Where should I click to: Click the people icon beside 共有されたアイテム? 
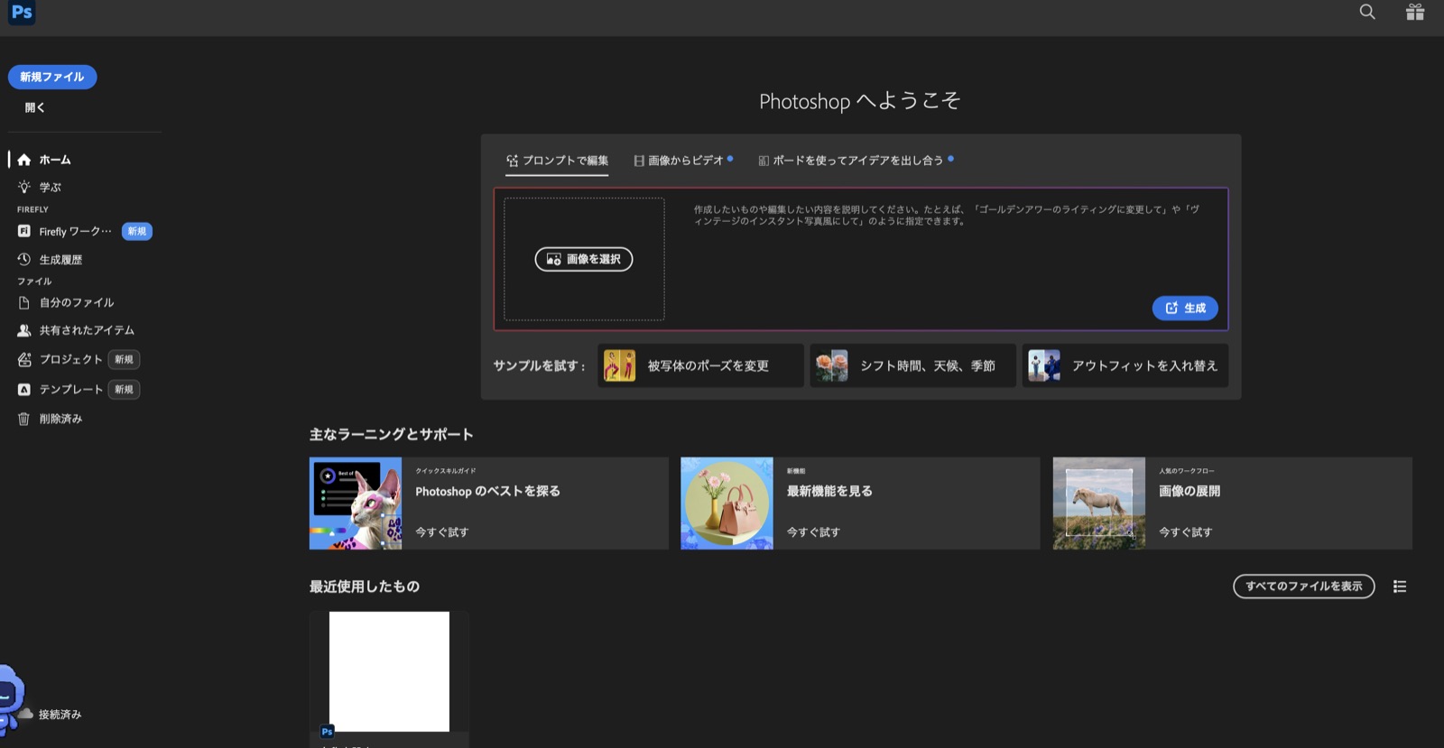[x=24, y=330]
